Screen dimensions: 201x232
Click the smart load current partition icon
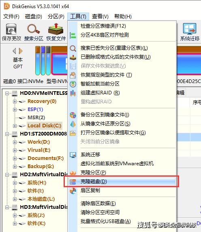73,84
